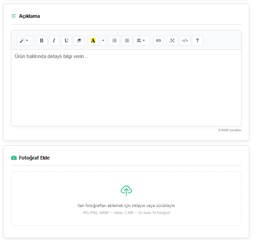Screen dimensions: 258x240
Task: Open the paragraph alignment dropdown
Action: point(142,41)
